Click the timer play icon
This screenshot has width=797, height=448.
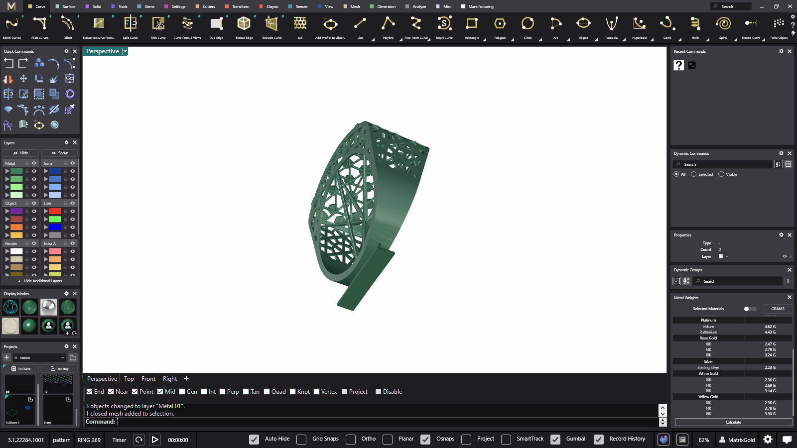click(155, 440)
